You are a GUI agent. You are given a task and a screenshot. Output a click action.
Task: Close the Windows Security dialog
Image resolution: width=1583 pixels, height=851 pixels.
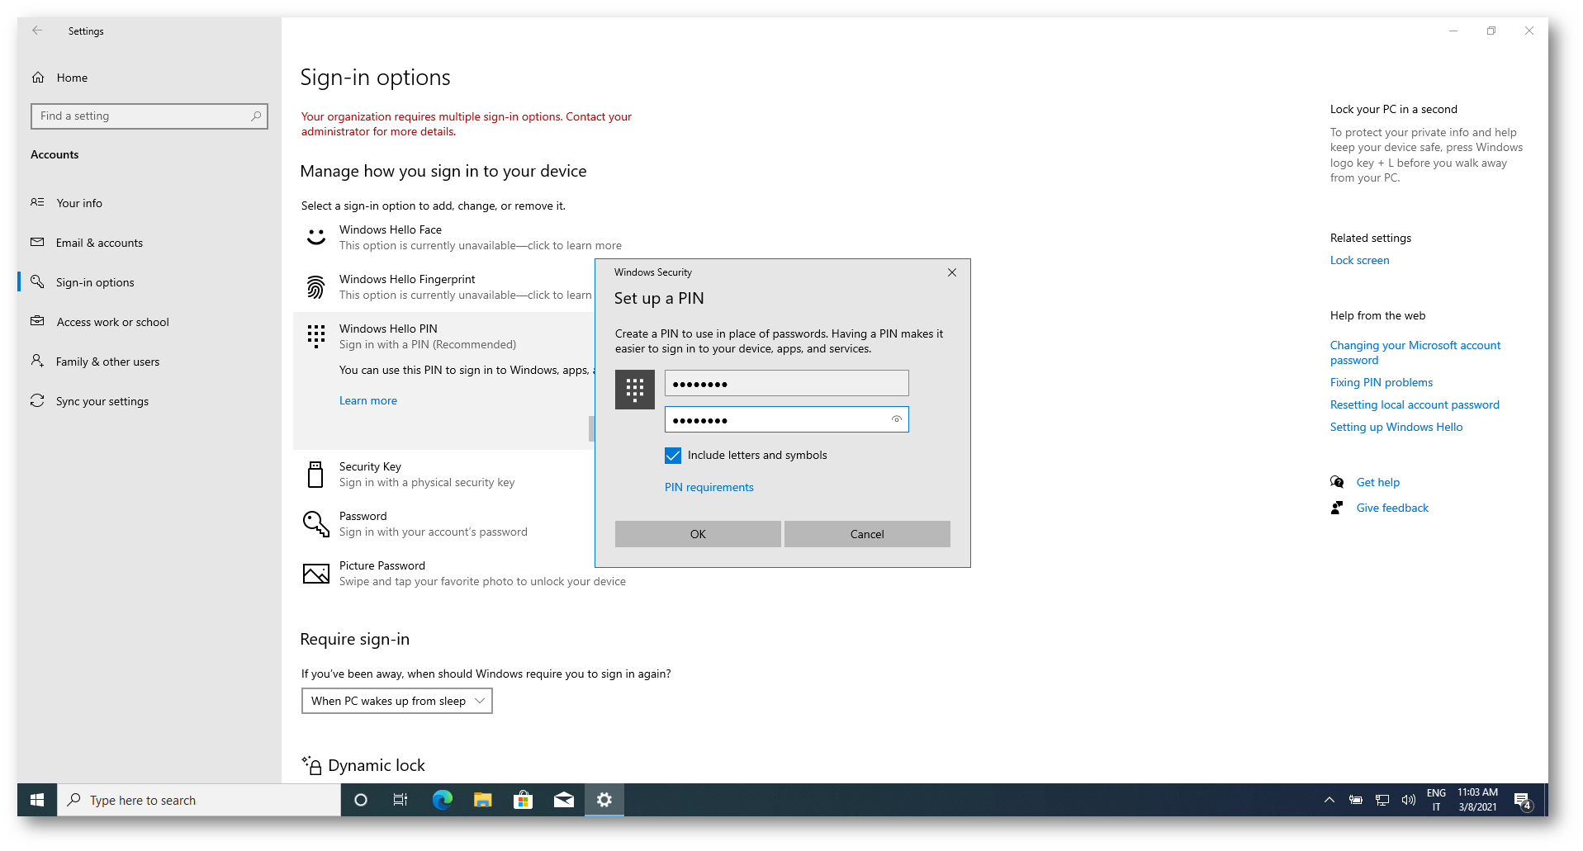pos(952,272)
